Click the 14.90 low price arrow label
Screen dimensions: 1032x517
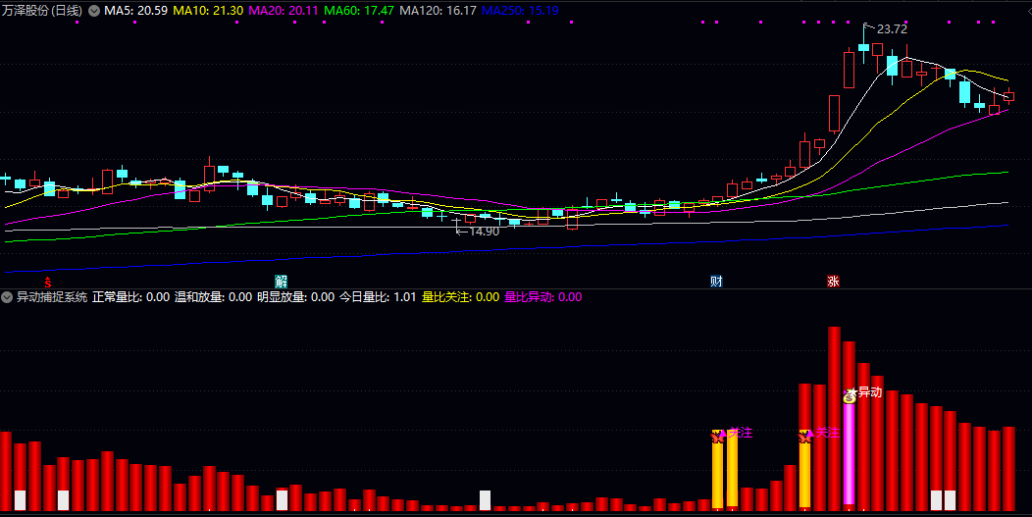point(478,232)
